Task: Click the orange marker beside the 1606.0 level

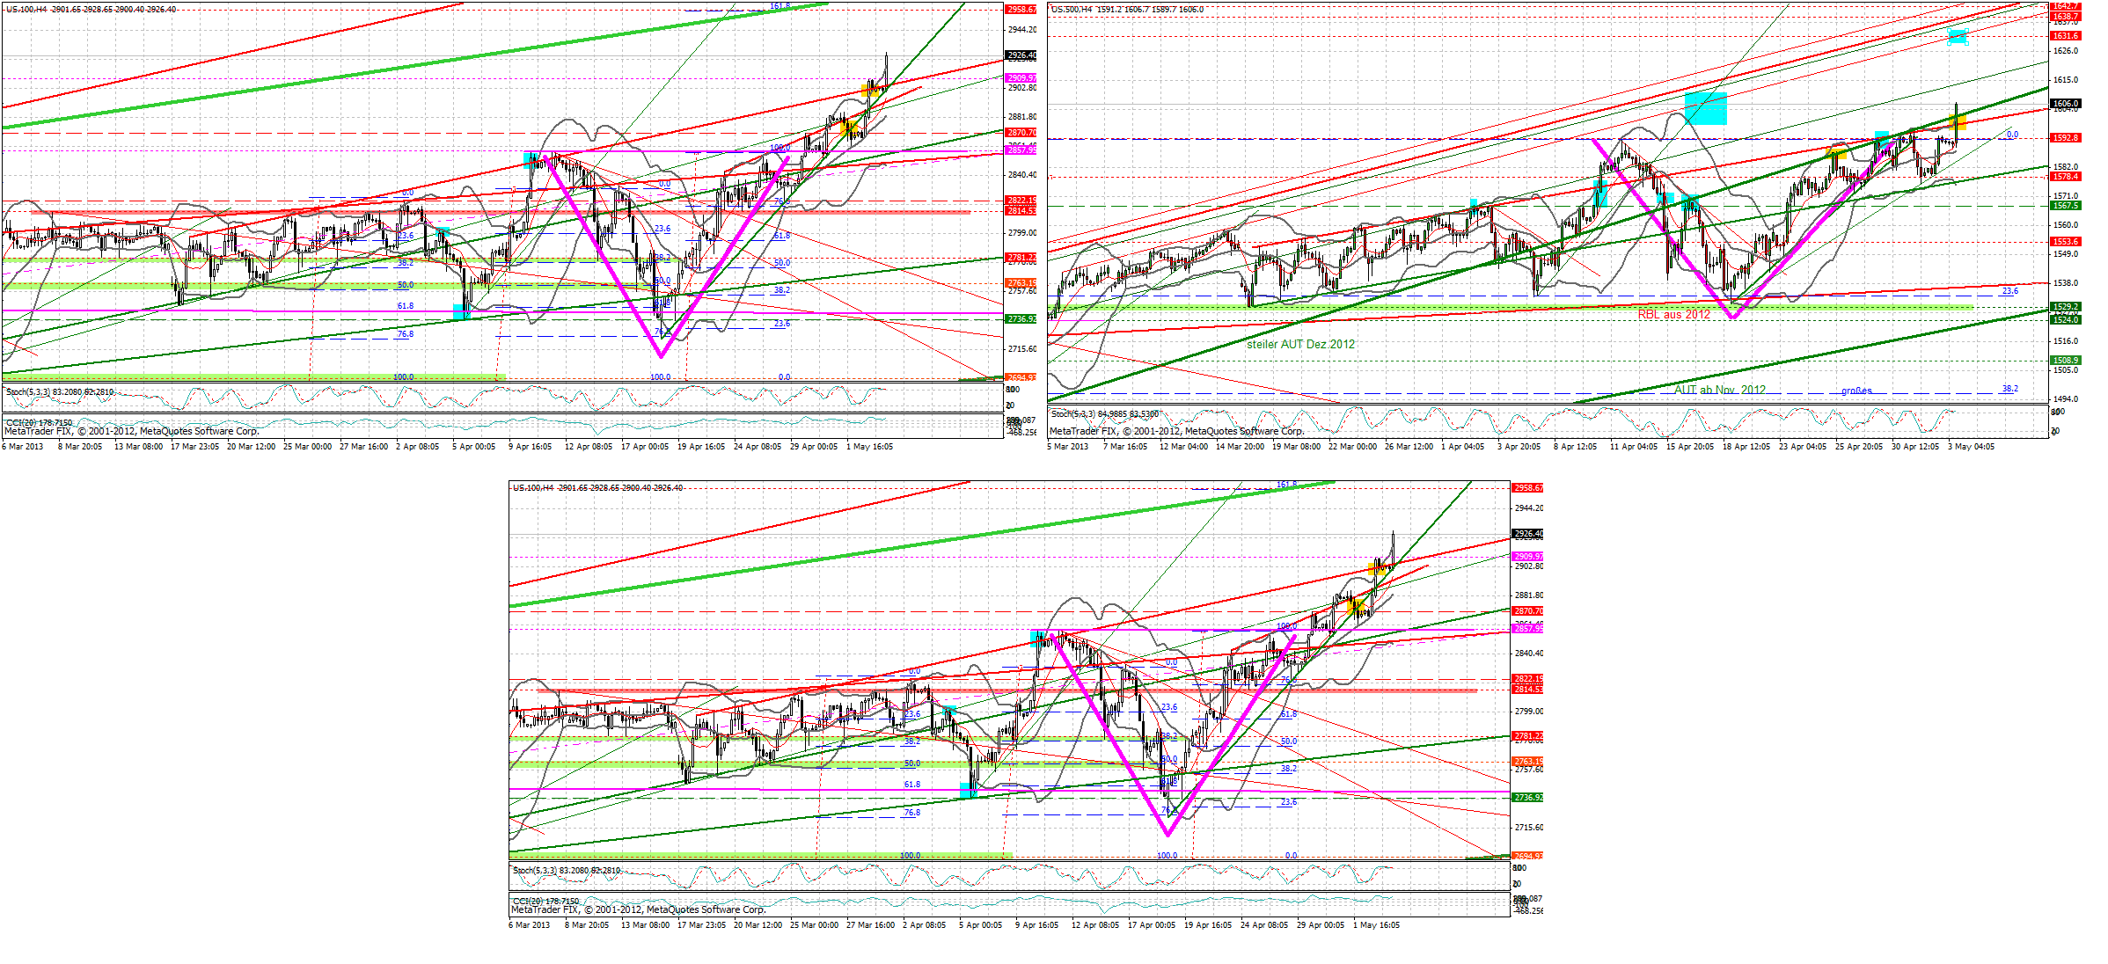Action: pos(1958,121)
